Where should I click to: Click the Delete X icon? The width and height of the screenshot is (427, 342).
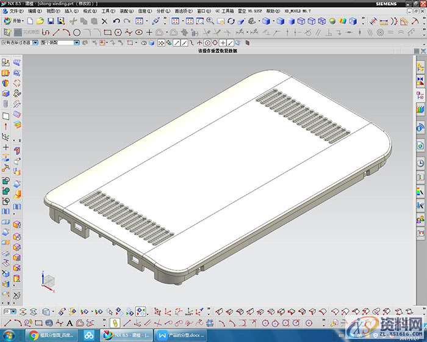[104, 21]
